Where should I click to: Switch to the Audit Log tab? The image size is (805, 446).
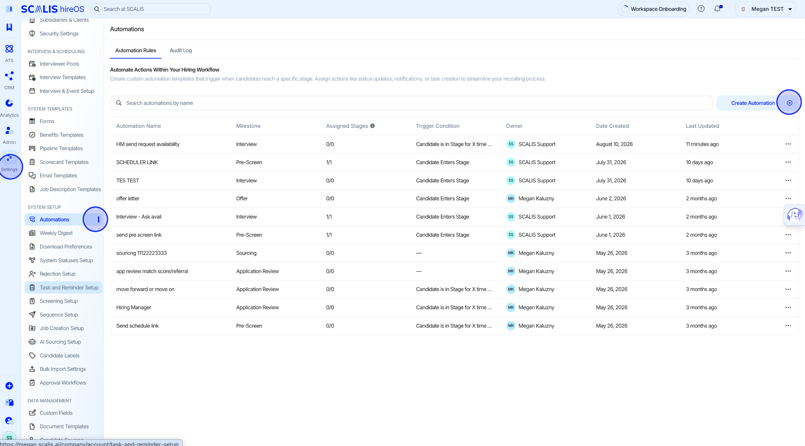181,50
